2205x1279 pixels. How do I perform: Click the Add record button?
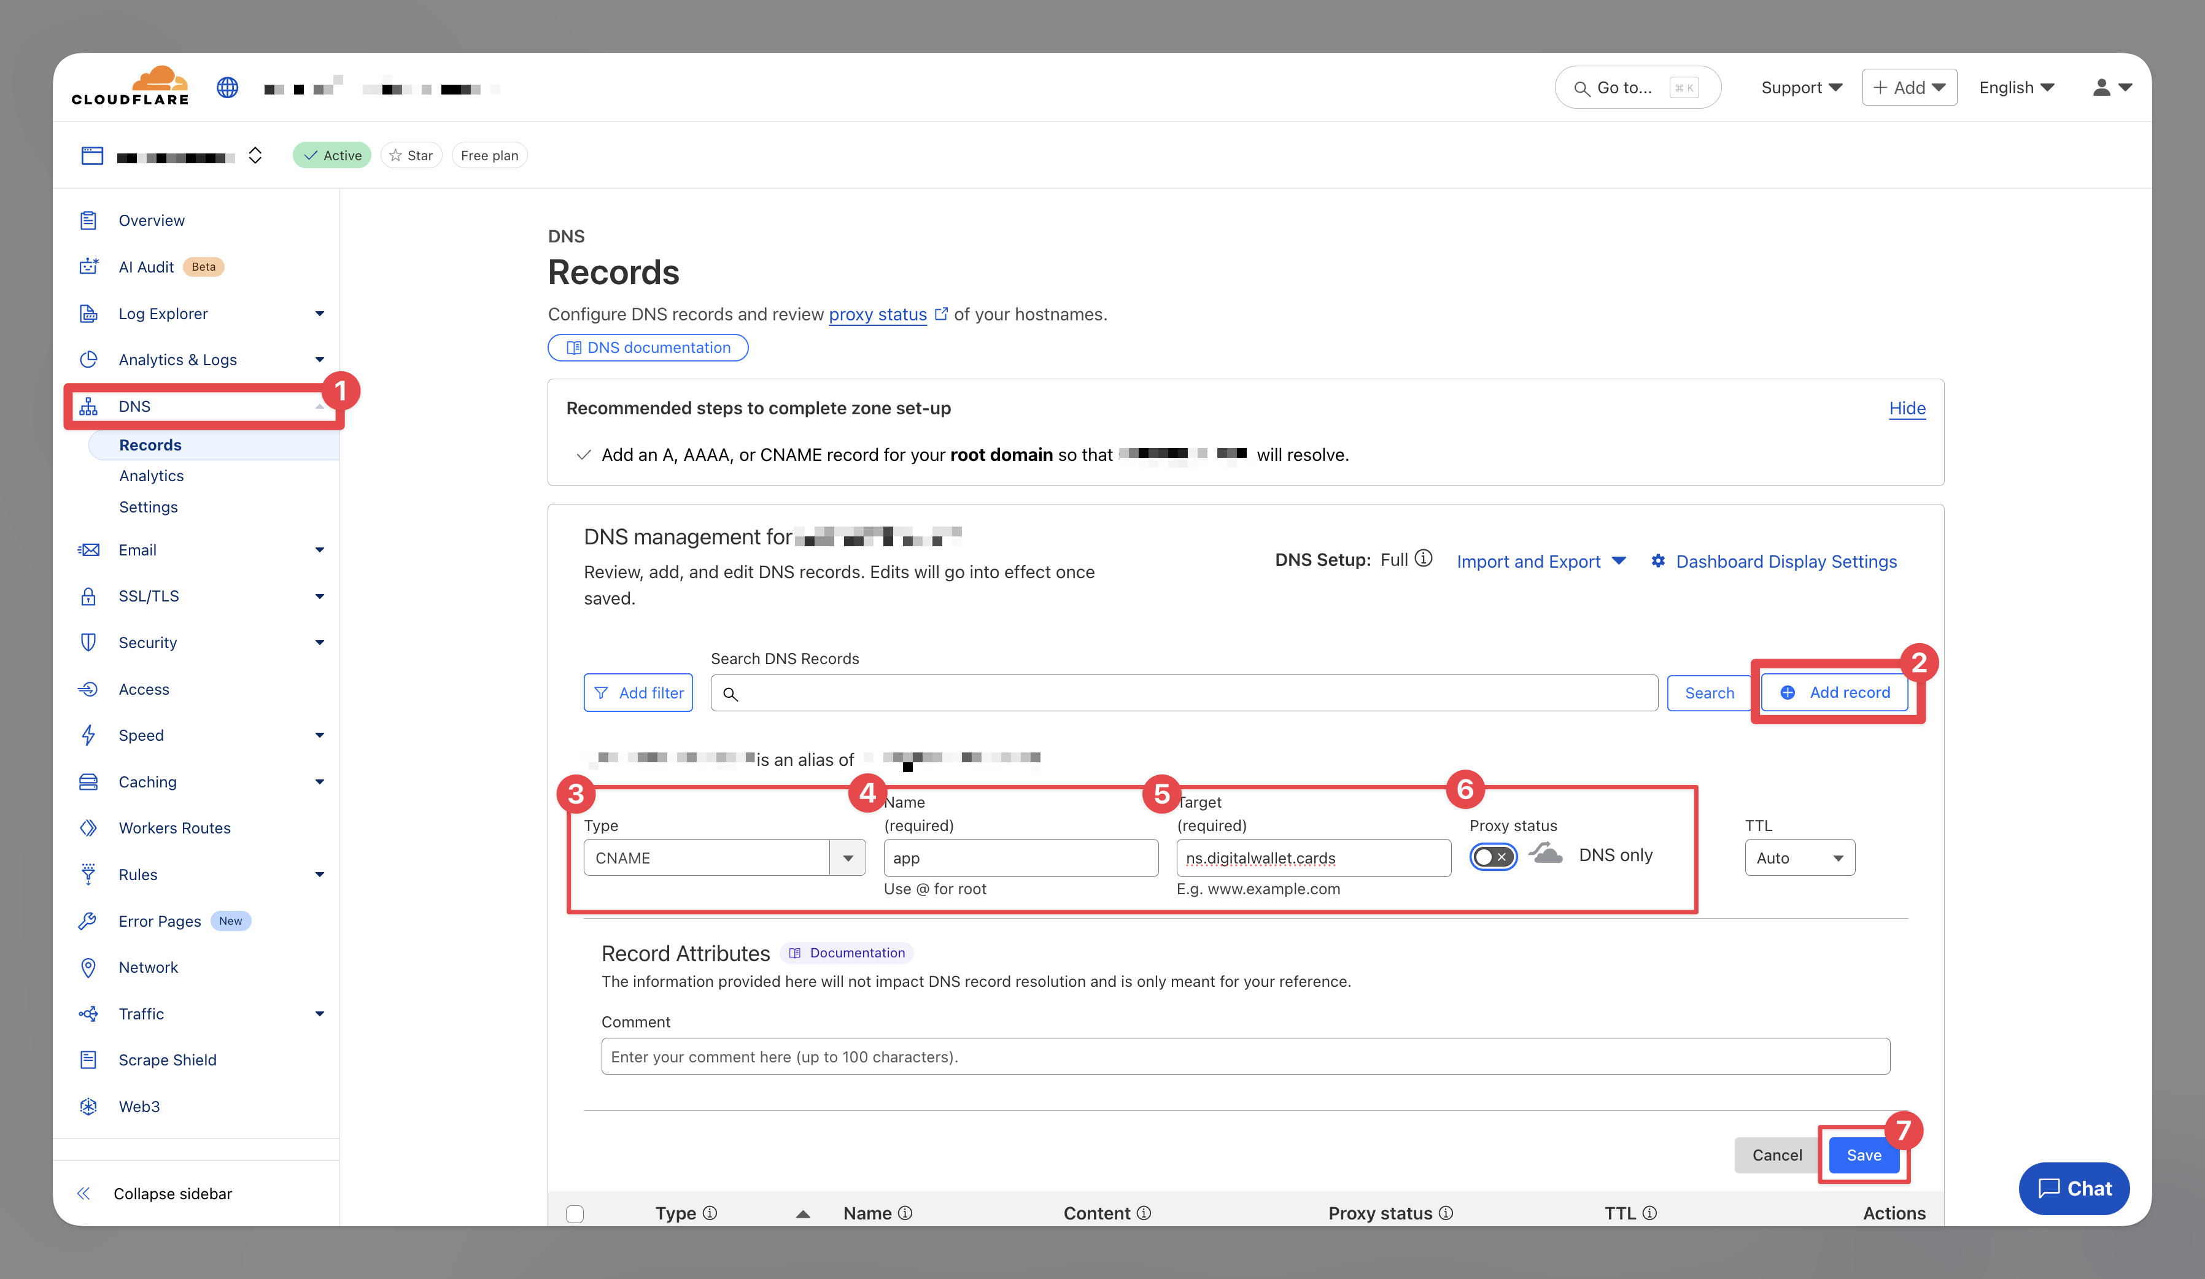[1834, 692]
